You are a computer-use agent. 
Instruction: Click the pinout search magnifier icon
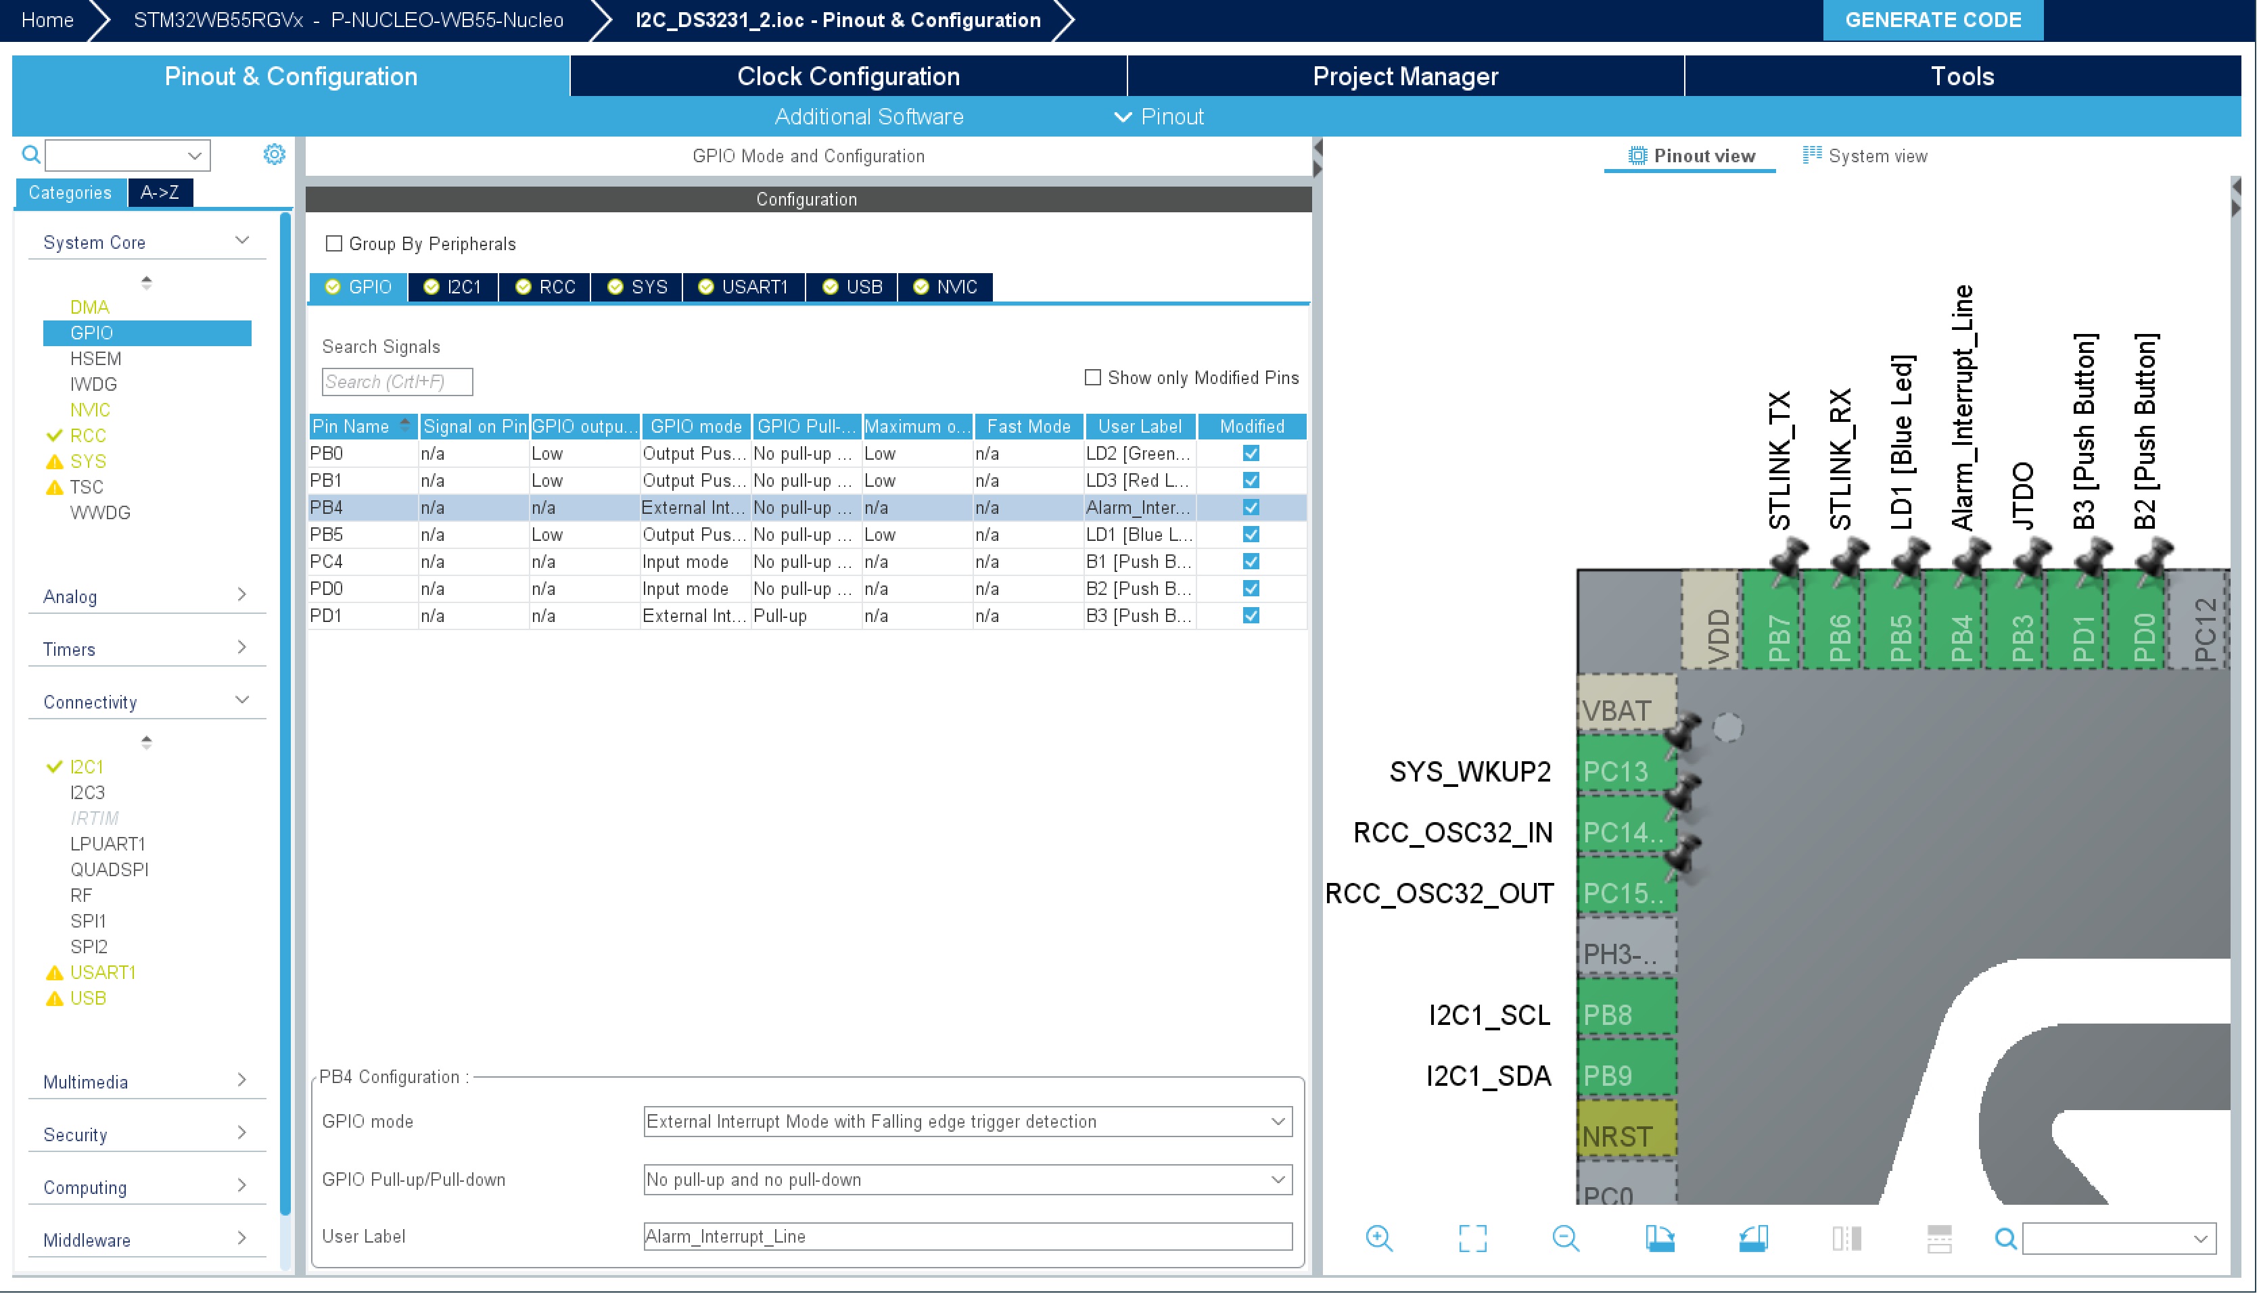(x=2005, y=1237)
